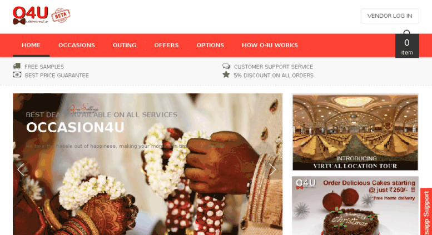Click the star icon beside 5% discount

click(226, 74)
